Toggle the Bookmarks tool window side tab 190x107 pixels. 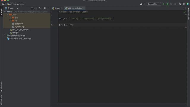tap(1, 86)
